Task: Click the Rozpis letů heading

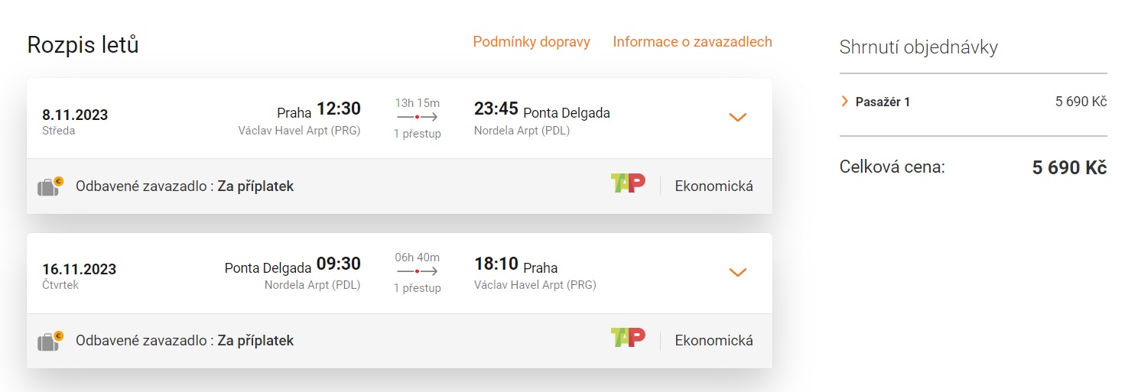Action: (x=83, y=45)
